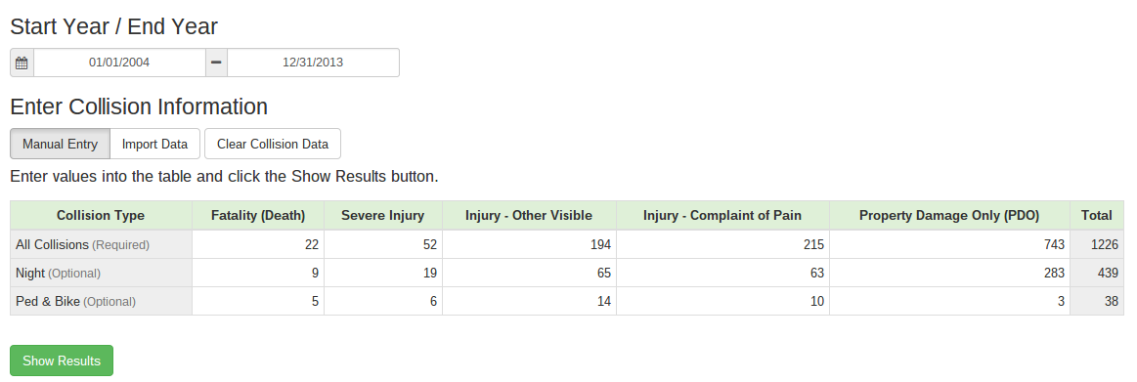Viewport: 1137px width, 382px height.
Task: Click the Ped & Bike total 38
Action: 1097,301
